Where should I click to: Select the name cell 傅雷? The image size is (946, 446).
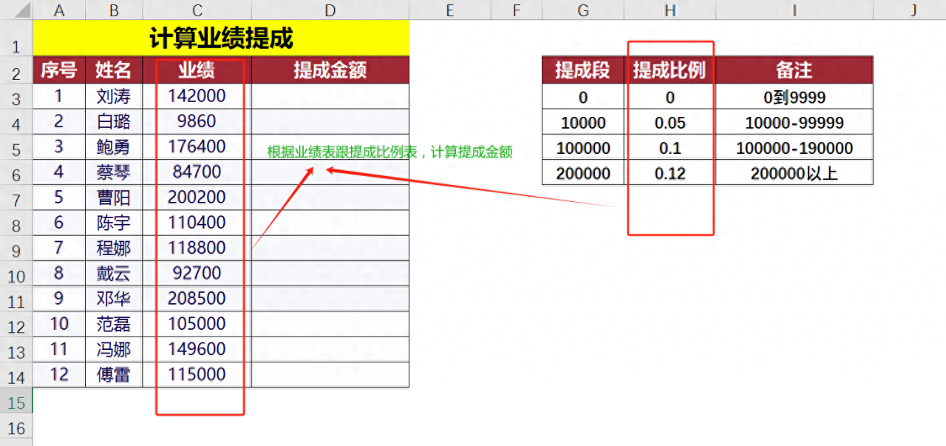[114, 374]
